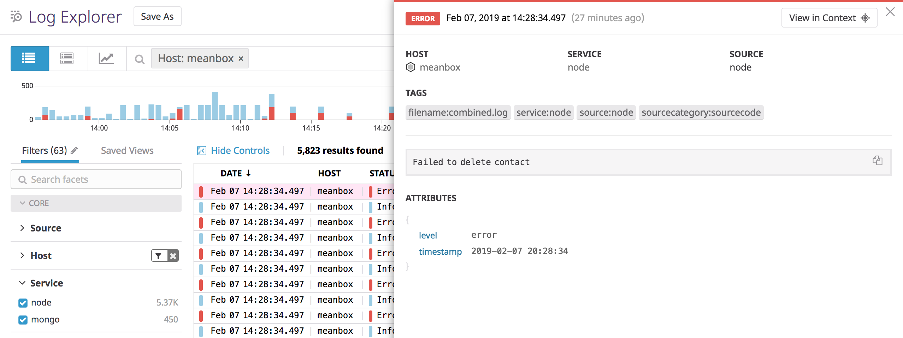Open View in Context
Screen dimensions: 903x338
[x=829, y=17]
